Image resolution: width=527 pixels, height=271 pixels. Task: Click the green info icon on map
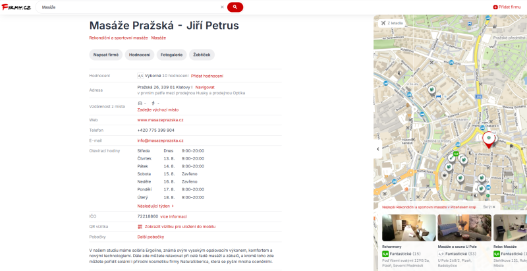(x=487, y=195)
